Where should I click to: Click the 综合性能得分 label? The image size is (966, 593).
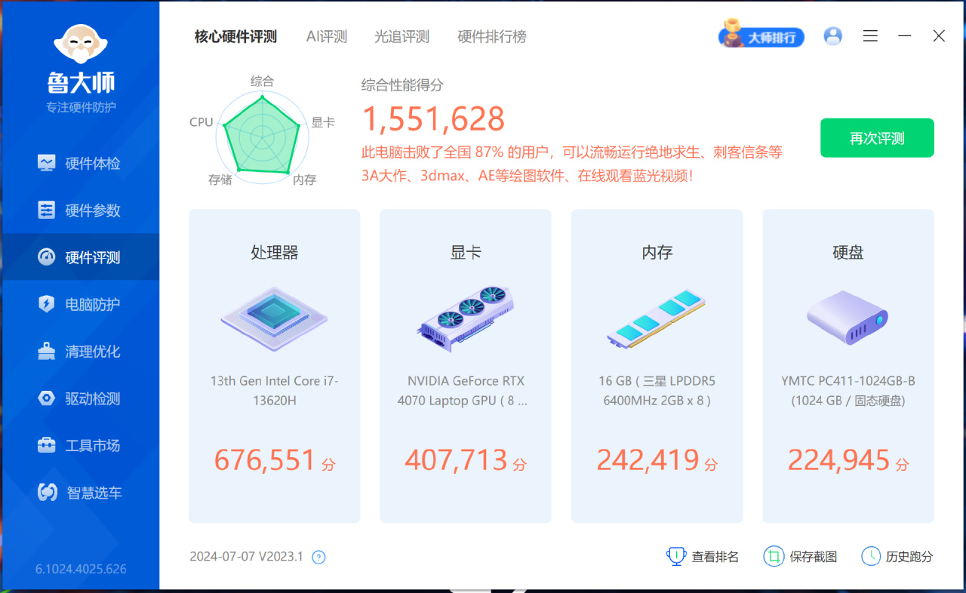point(402,85)
